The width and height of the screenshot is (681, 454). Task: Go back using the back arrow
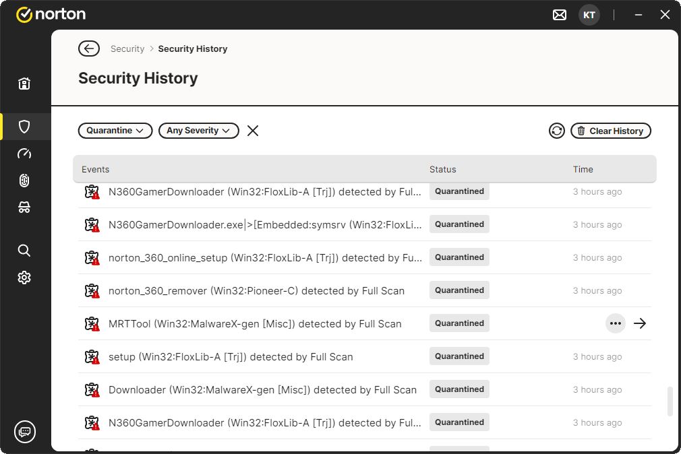point(89,48)
